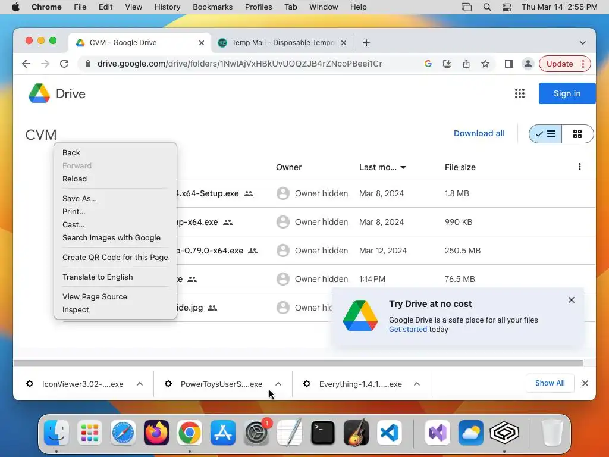Reload the page with the toolbar refresh icon
Image resolution: width=609 pixels, height=457 pixels.
click(64, 64)
